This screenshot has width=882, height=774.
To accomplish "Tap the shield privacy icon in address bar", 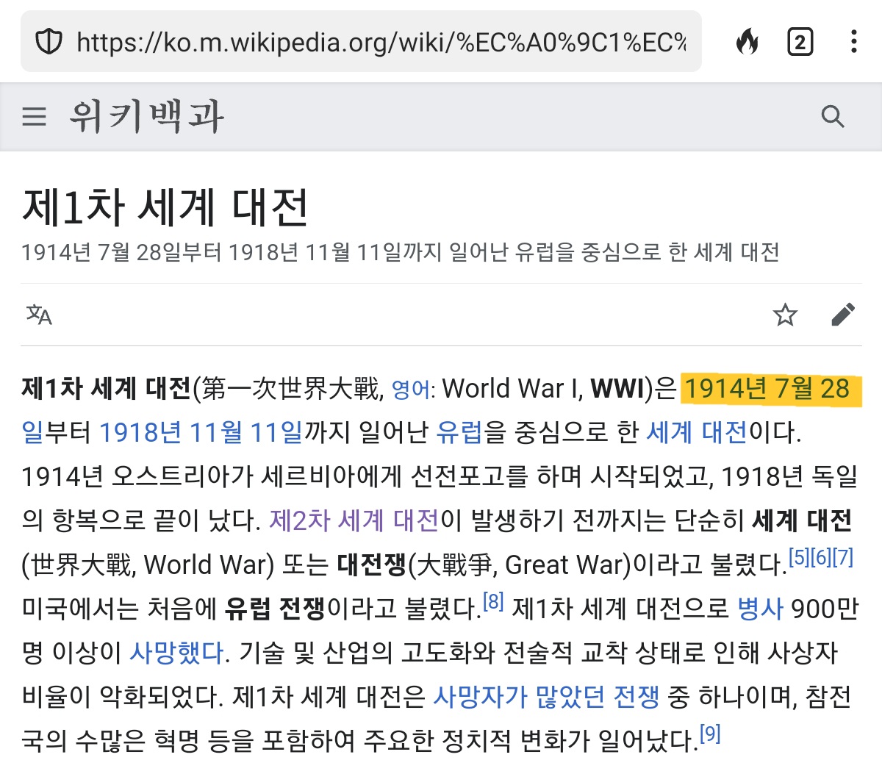I will (49, 42).
